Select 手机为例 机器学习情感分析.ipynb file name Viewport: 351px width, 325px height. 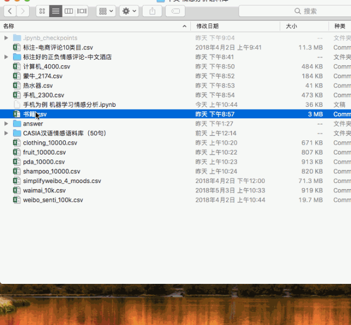point(70,105)
